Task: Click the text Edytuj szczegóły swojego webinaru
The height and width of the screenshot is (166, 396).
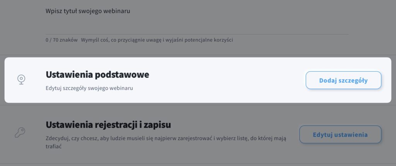Action: click(89, 88)
